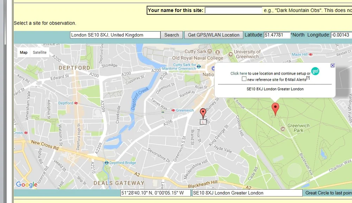Click the Cutty Sark museum icon
The height and width of the screenshot is (203, 352).
(x=209, y=51)
